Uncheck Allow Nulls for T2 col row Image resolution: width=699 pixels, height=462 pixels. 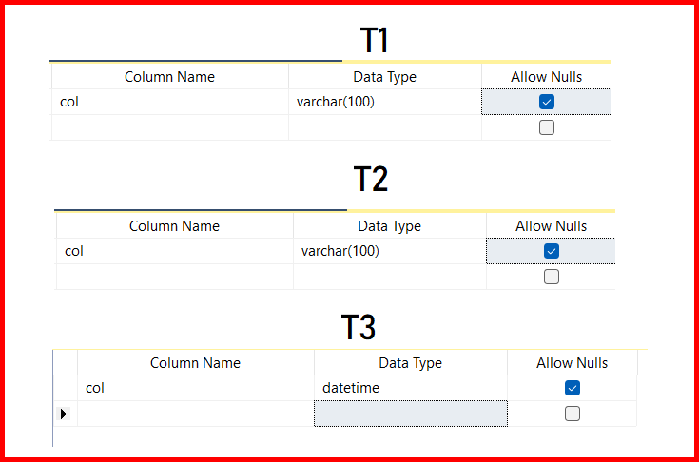click(x=552, y=251)
